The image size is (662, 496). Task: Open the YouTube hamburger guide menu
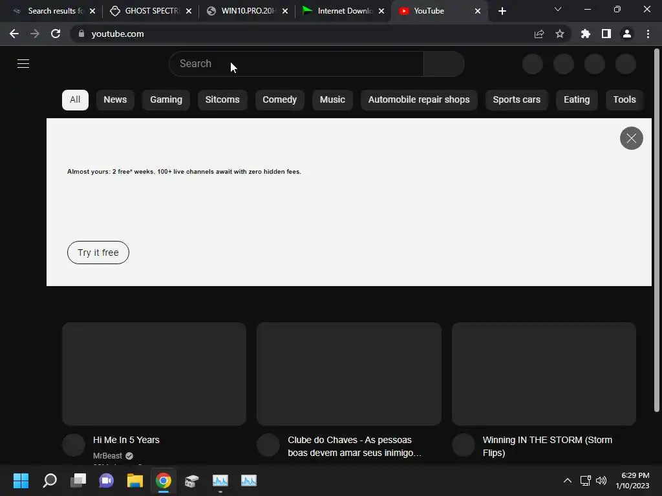tap(23, 64)
